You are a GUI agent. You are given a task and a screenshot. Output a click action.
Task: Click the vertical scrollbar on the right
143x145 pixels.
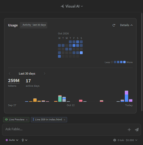click(142, 62)
